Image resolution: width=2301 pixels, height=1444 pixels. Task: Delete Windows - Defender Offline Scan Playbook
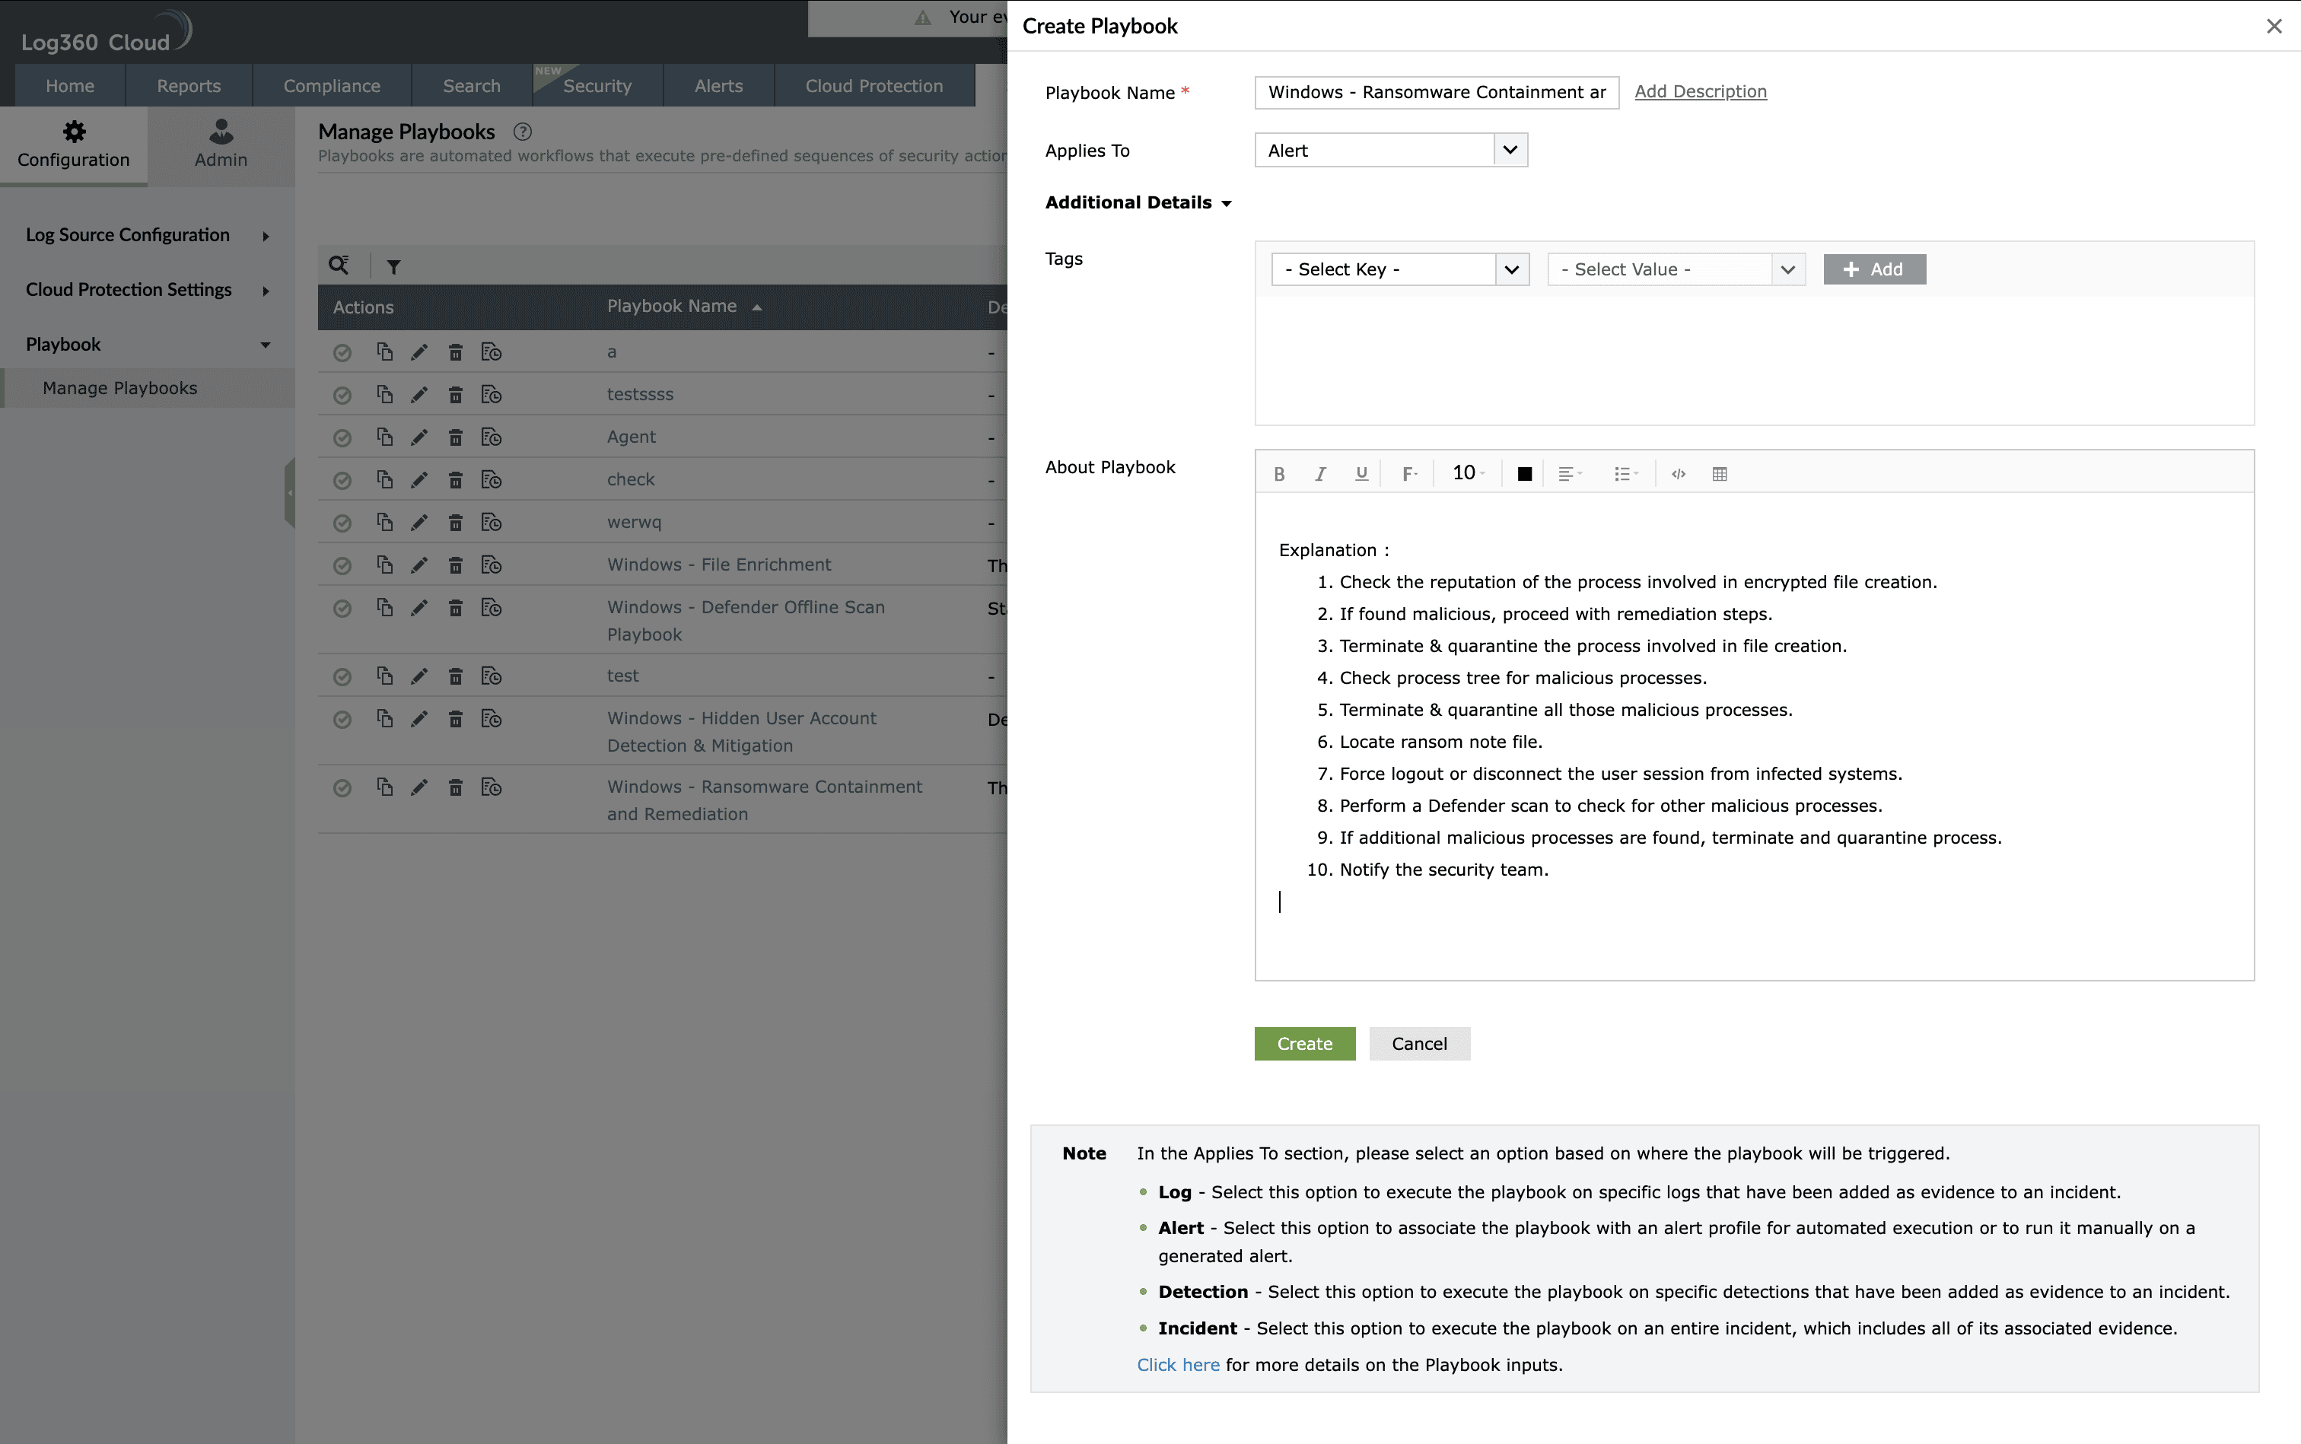[456, 607]
